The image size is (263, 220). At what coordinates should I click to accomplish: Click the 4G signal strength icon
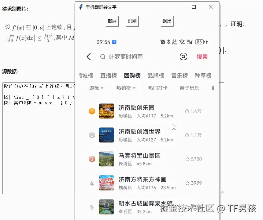click(x=190, y=42)
